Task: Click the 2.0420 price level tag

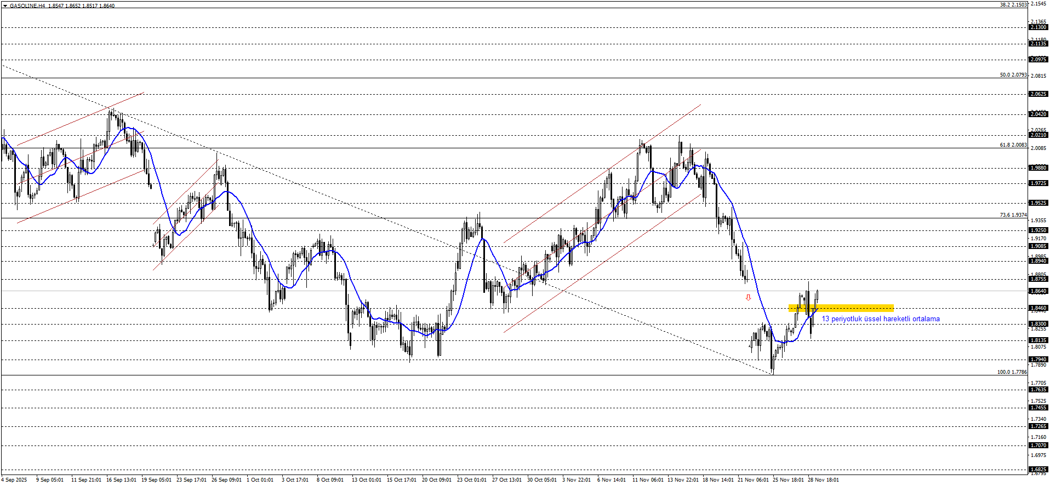Action: pyautogui.click(x=1038, y=114)
